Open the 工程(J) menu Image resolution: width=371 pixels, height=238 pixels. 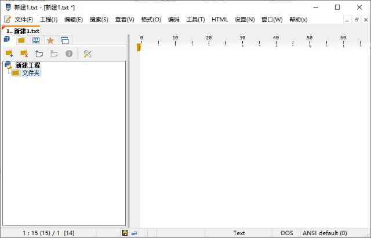click(x=49, y=20)
